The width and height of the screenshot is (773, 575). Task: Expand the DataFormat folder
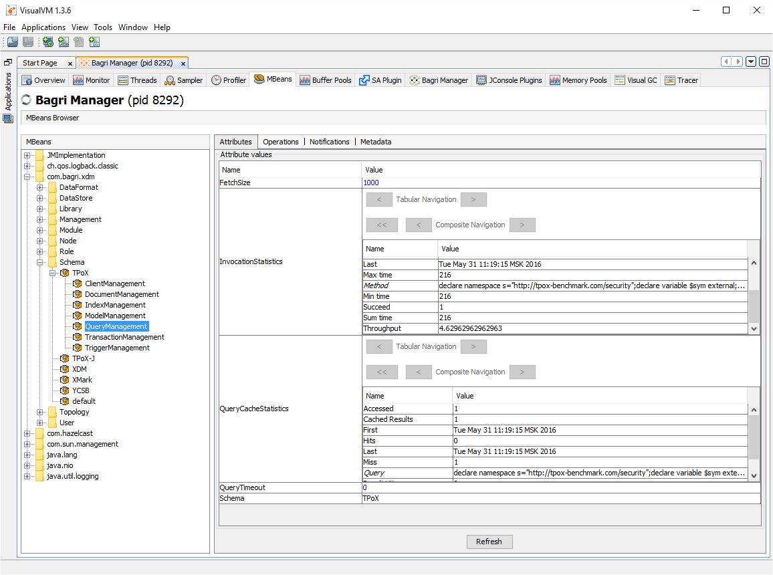click(x=40, y=187)
